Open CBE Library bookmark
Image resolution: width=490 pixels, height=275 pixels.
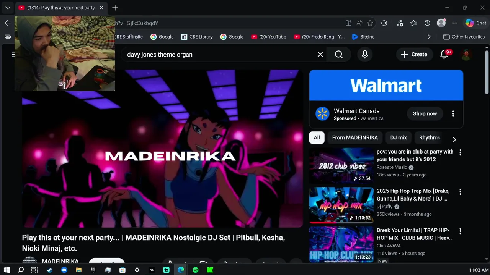click(197, 37)
